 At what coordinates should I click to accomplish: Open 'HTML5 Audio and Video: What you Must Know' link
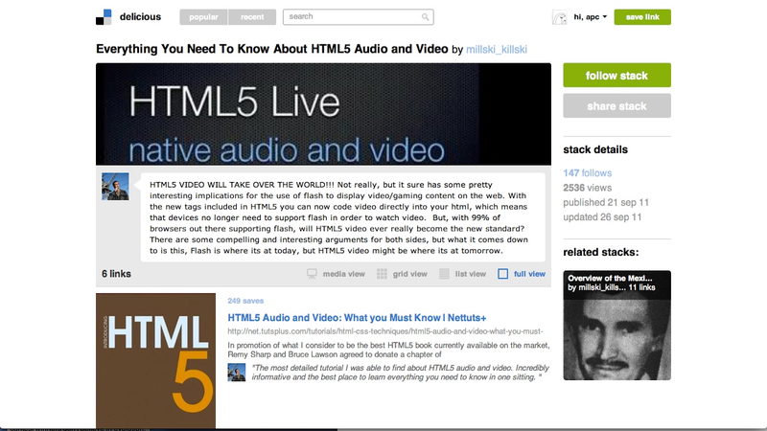(357, 318)
